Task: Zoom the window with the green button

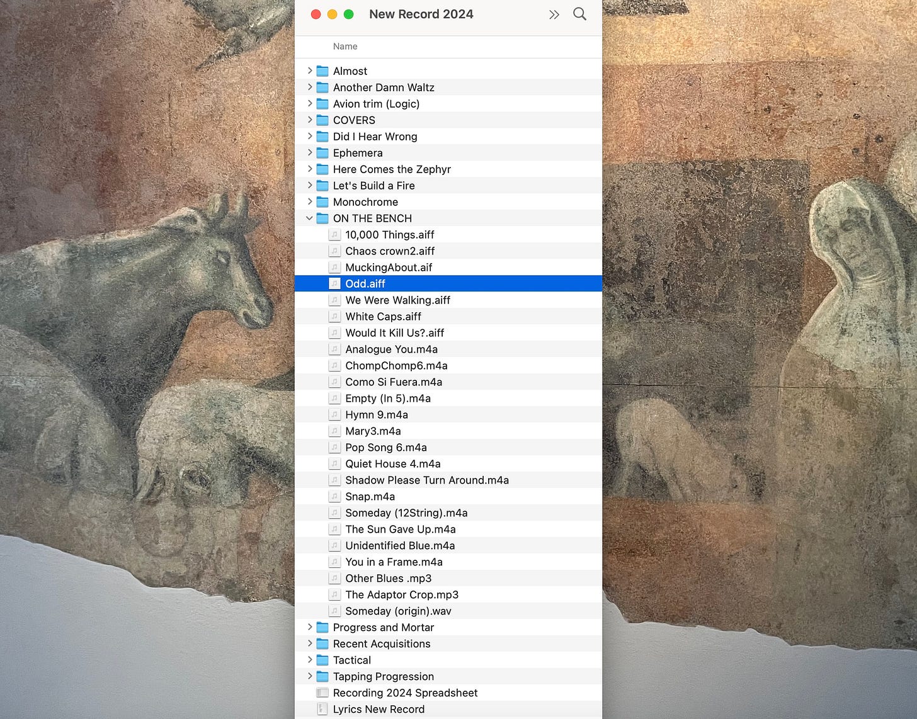Action: (349, 14)
